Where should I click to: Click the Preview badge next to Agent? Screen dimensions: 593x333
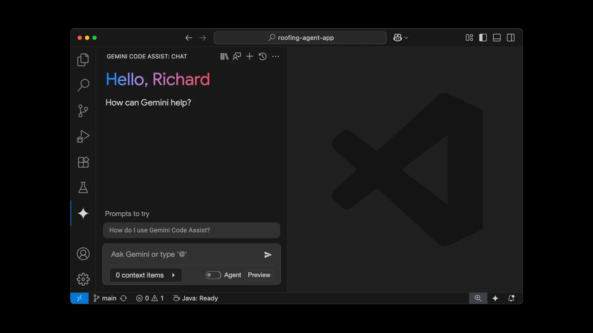(259, 275)
